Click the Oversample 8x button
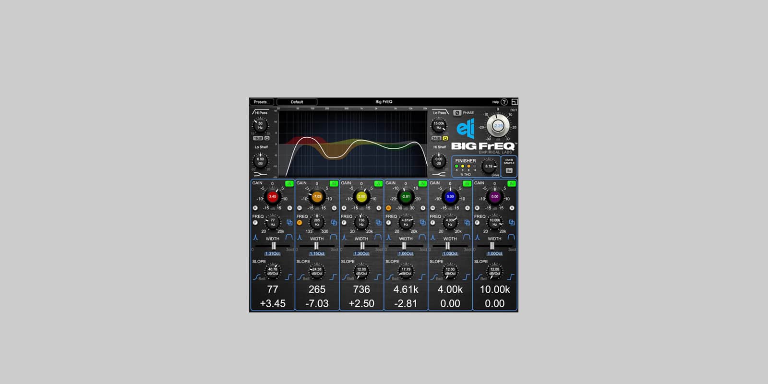Image resolution: width=768 pixels, height=384 pixels. (509, 170)
